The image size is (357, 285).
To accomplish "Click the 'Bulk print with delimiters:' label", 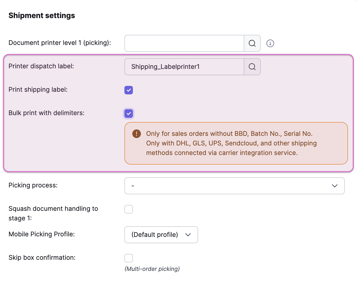I will [46, 113].
